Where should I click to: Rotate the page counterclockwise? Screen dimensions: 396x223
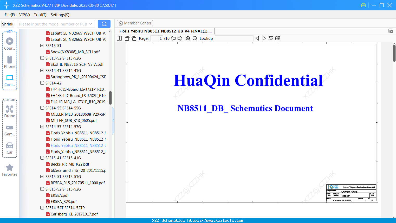tap(127, 38)
